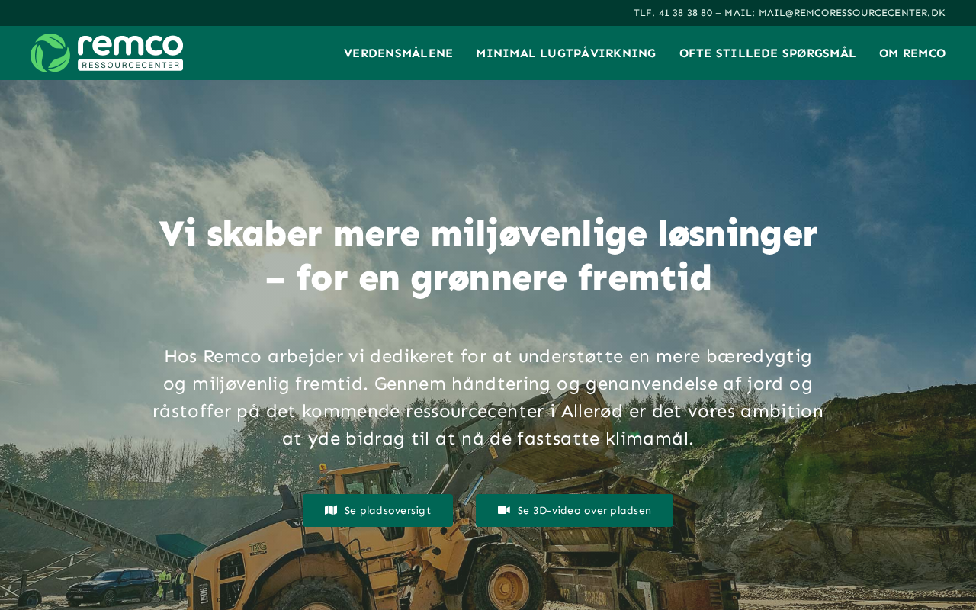Click Se 3D-video over pladsen button
Screen dimensions: 976x610
(x=574, y=510)
